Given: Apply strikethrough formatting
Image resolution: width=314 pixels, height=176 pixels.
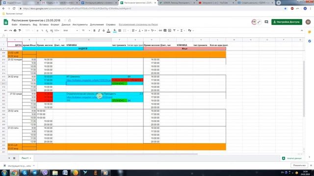Looking at the screenshot, I should point(104,30).
